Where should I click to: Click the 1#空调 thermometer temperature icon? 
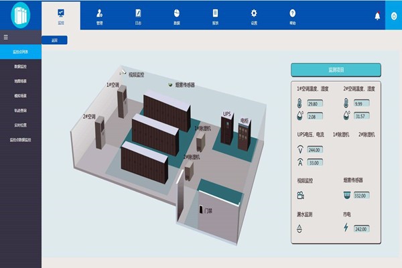pos(299,104)
